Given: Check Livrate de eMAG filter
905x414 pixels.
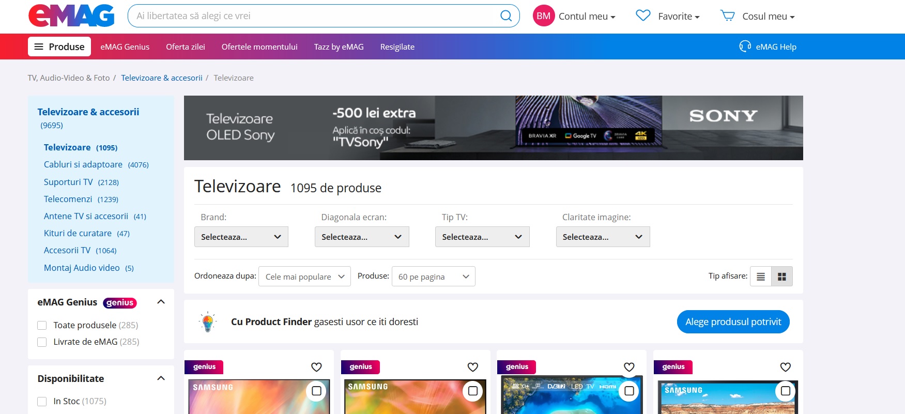Looking at the screenshot, I should pyautogui.click(x=42, y=342).
